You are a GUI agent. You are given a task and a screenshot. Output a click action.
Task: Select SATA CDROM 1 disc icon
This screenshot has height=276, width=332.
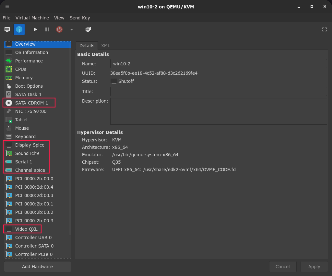click(9, 103)
